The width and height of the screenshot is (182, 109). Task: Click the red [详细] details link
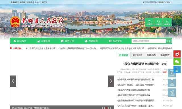(x=165, y=72)
